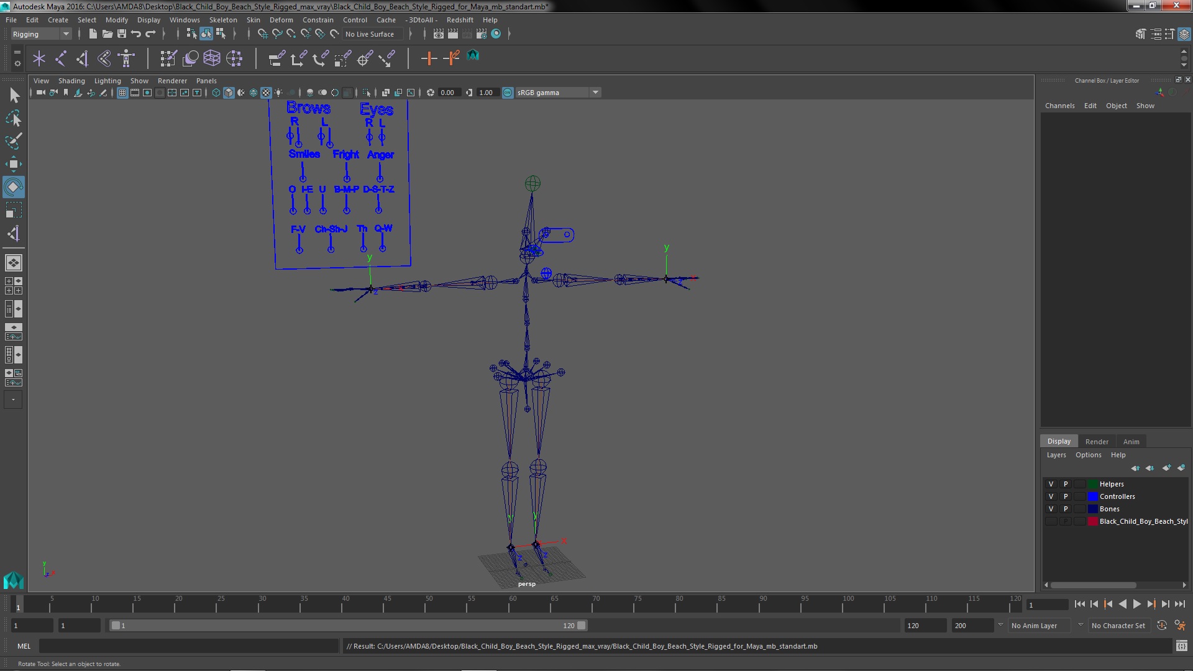
Task: Apply Orient constraint from shelf
Action: (x=321, y=59)
